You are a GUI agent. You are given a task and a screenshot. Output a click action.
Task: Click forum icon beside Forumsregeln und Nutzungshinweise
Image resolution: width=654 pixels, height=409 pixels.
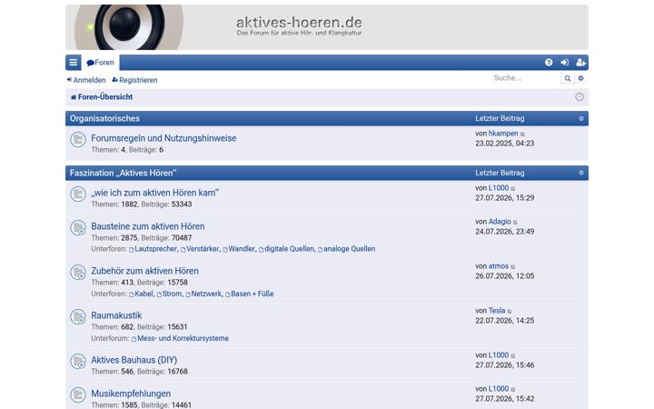click(78, 139)
